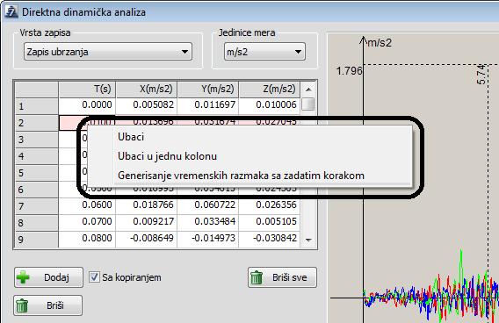Click the Dodaj button label
Screen dimensions: 499x323
point(56,277)
